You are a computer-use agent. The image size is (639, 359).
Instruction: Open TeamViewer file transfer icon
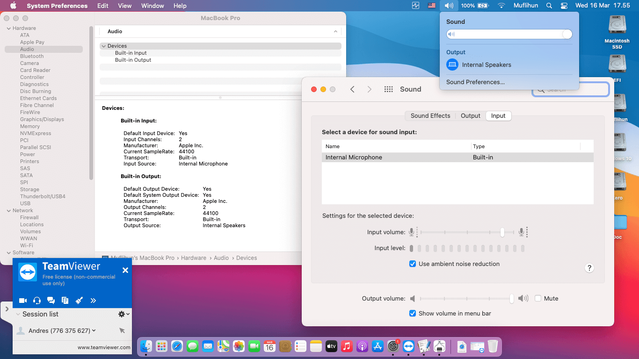(65, 300)
